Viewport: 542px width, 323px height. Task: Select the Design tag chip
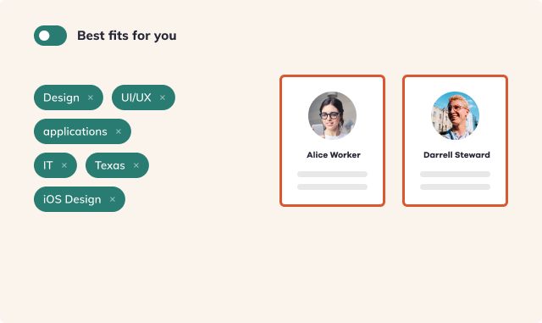[x=69, y=97]
